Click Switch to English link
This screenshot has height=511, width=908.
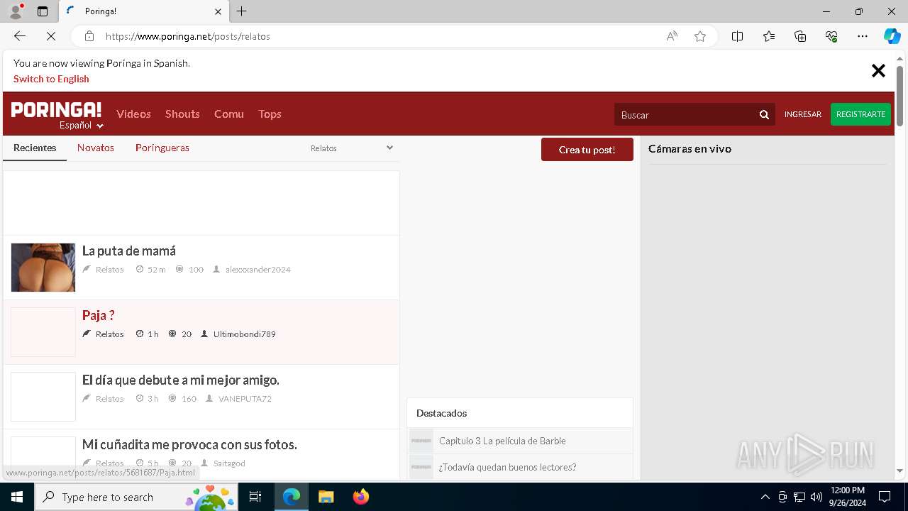pyautogui.click(x=51, y=79)
